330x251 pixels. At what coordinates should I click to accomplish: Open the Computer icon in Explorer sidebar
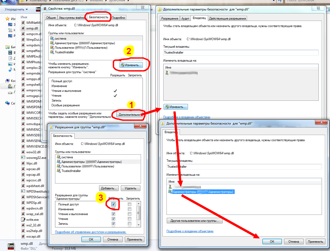(8, 81)
